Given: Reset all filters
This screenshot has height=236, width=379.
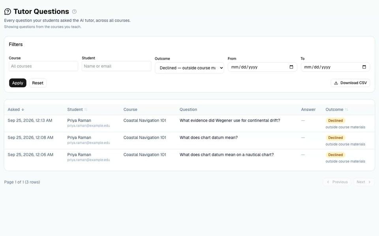Looking at the screenshot, I should point(38,83).
